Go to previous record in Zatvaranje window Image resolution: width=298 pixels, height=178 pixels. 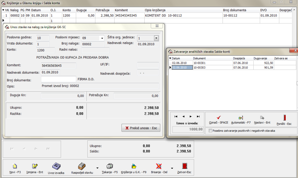pyautogui.click(x=183, y=116)
